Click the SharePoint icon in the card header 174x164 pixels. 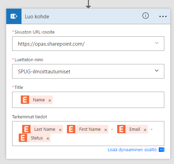14,16
